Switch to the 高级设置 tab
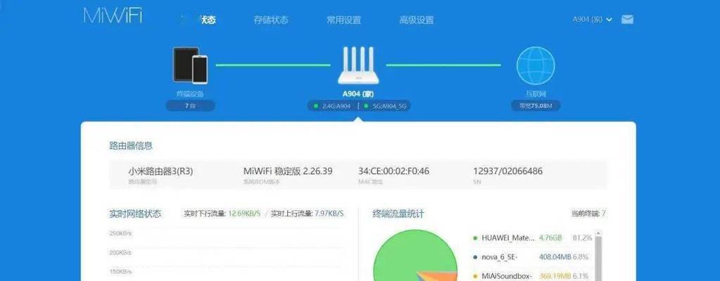This screenshot has width=720, height=281. tap(417, 20)
